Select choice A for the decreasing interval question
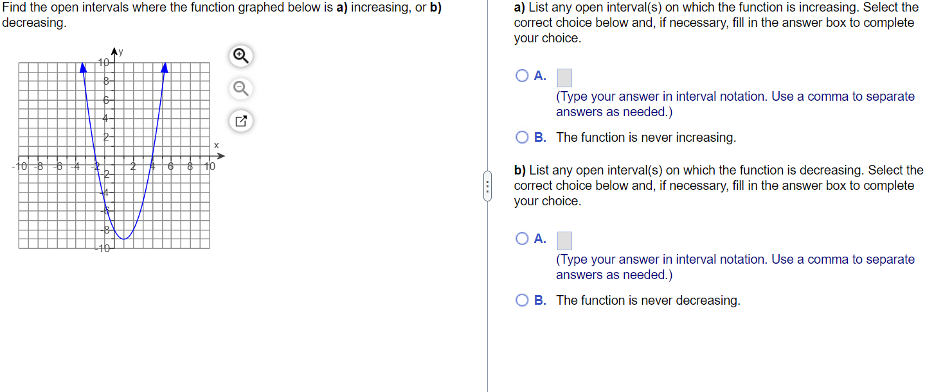The height and width of the screenshot is (392, 934). [x=521, y=238]
